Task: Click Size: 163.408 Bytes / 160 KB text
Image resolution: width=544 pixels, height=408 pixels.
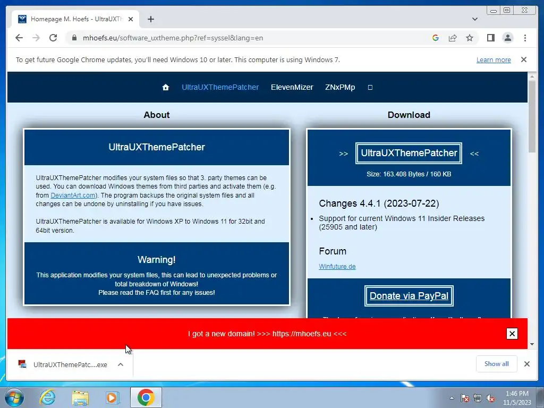Action: [409, 174]
